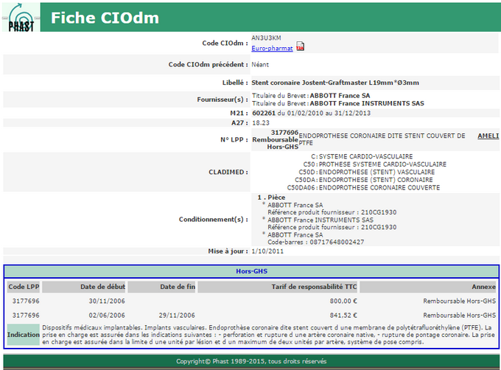501x370 pixels.
Task: Click the Date de début column header
Action: [x=103, y=287]
